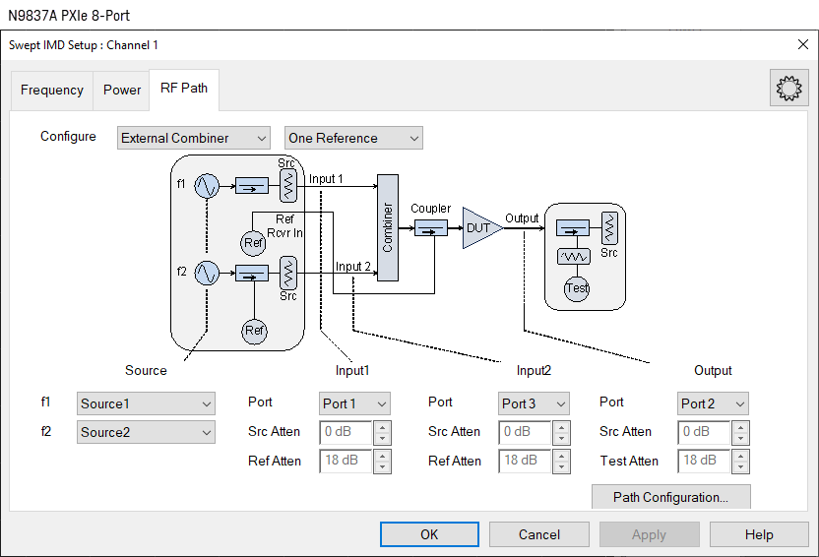
Task: Click the f2 source oscillator symbol
Action: pos(207,273)
